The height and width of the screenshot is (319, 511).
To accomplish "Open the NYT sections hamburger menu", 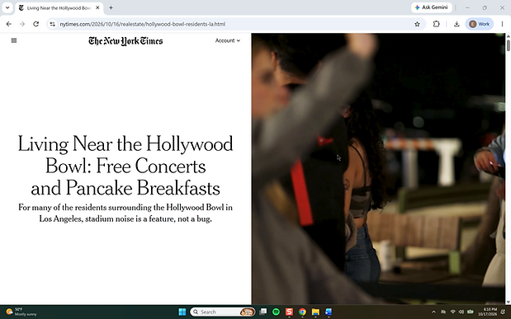I will [14, 40].
